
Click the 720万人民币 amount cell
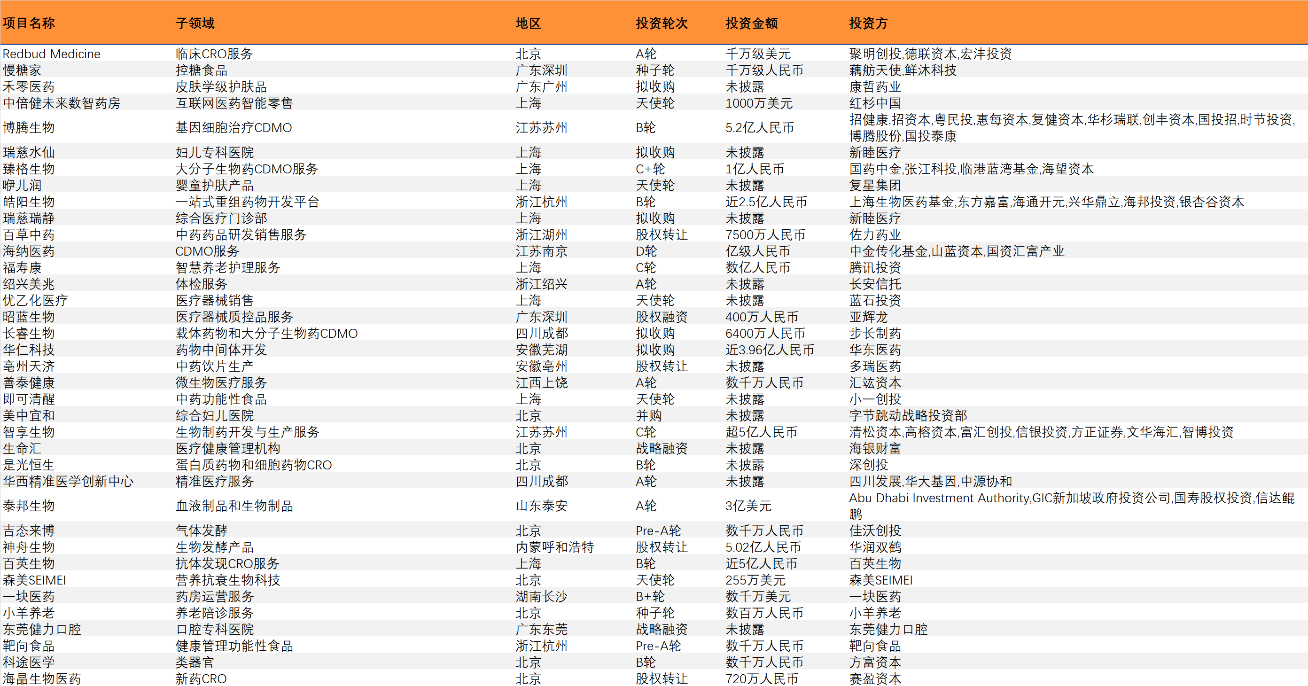(x=762, y=679)
